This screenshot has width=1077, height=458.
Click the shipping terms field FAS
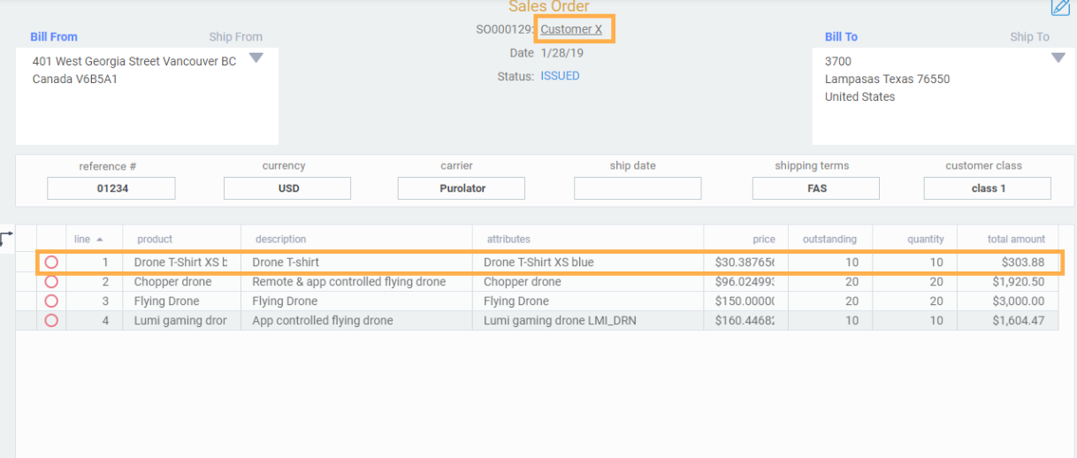pos(816,188)
